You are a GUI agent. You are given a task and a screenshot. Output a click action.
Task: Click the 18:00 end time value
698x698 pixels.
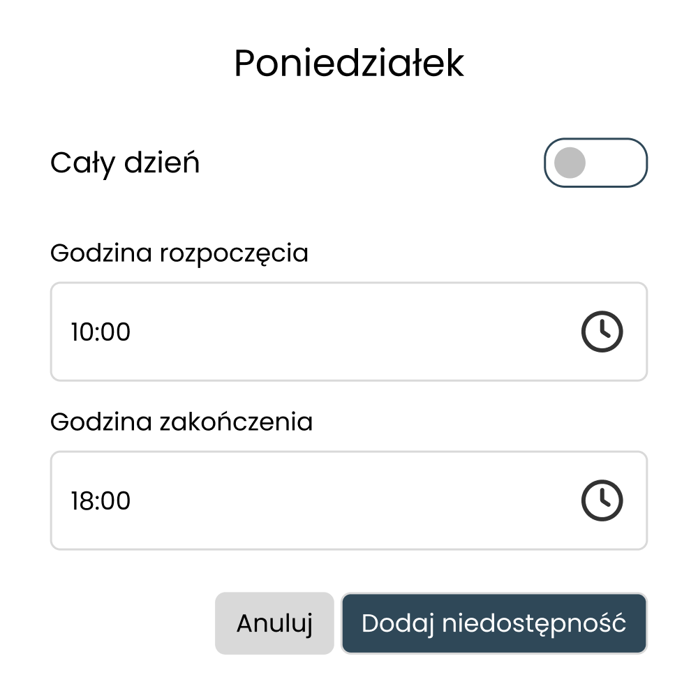(x=101, y=501)
